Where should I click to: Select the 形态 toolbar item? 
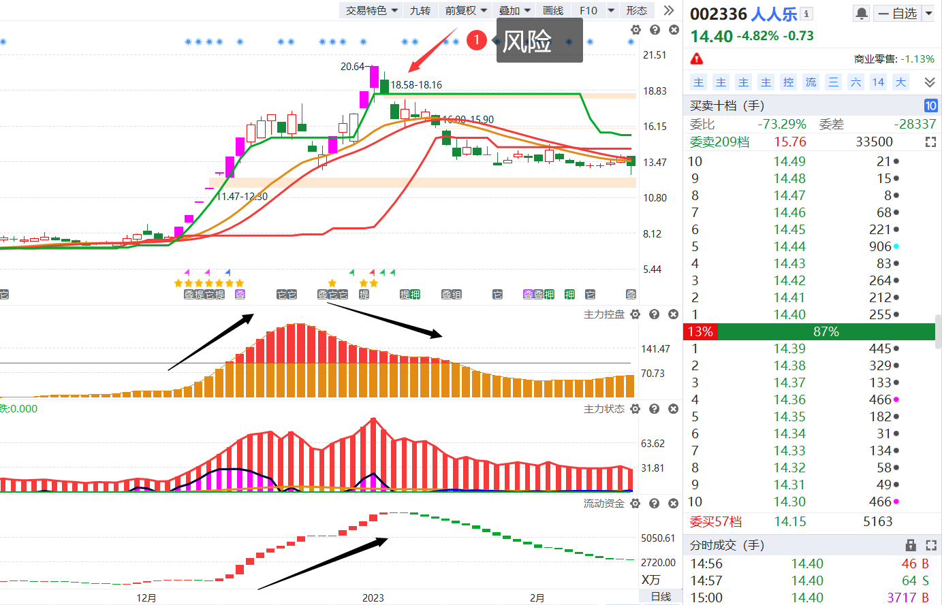click(637, 10)
